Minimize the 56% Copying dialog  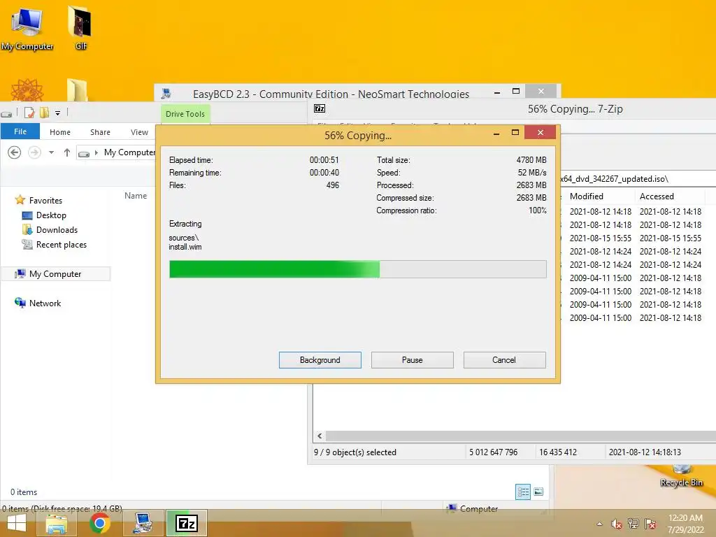496,133
